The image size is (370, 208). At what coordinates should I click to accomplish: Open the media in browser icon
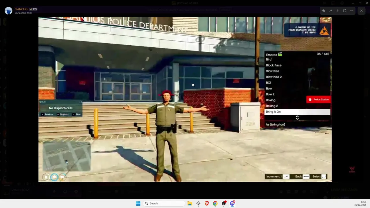pyautogui.click(x=345, y=11)
